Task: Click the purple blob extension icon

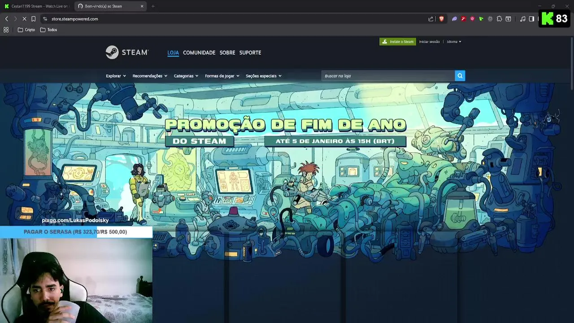Action: (454, 19)
